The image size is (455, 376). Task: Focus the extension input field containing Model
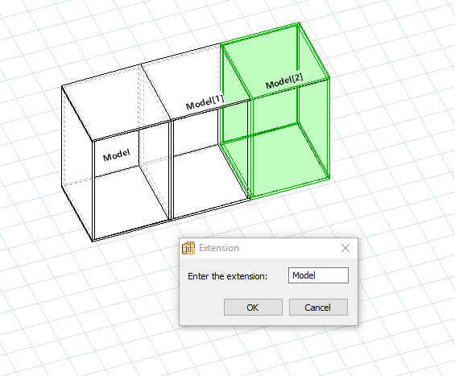(x=318, y=275)
